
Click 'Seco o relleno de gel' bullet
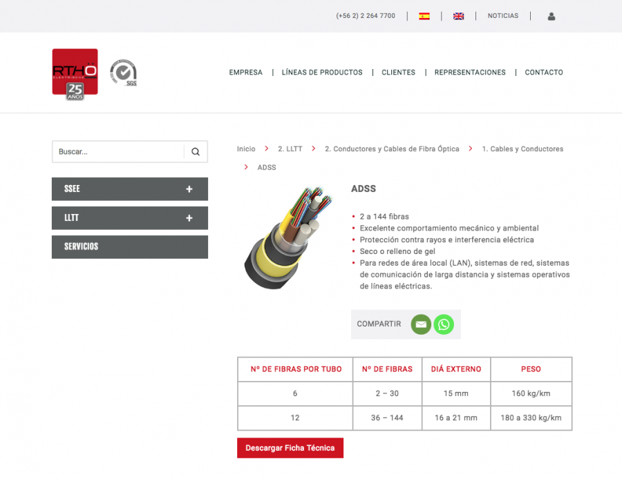[x=397, y=252]
